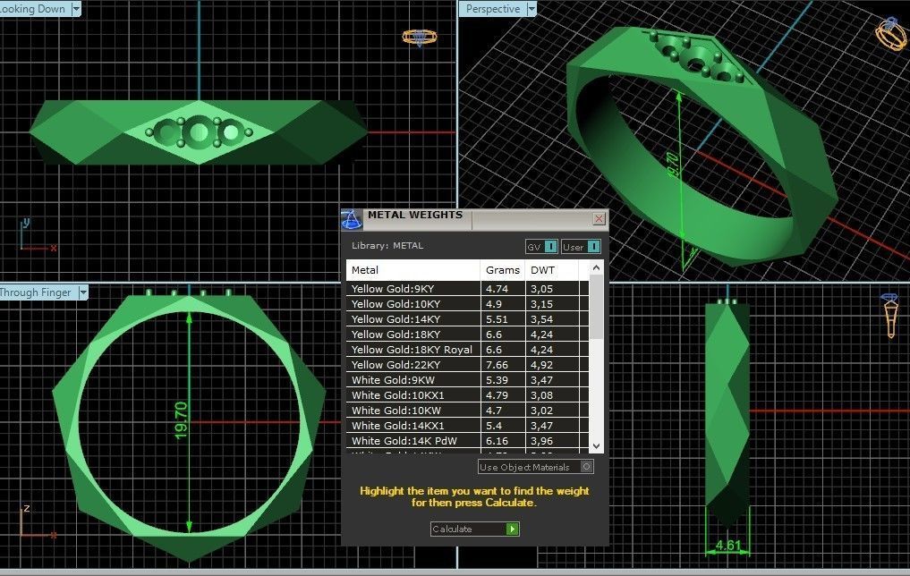Click the Metal column header
Viewport: 910px width, 576px height.
[x=365, y=269]
